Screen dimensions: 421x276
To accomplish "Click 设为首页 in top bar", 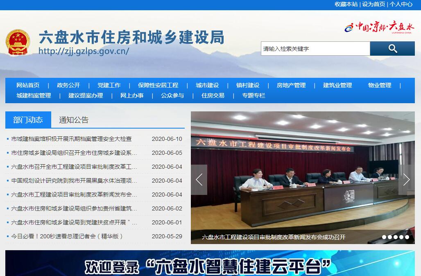I will pos(373,4).
